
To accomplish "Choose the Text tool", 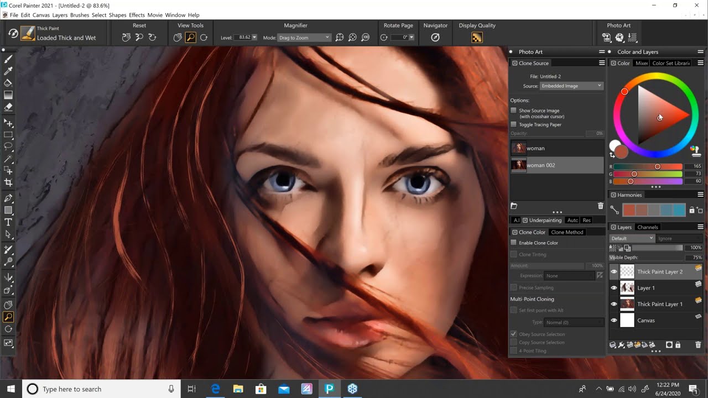I will click(7, 223).
